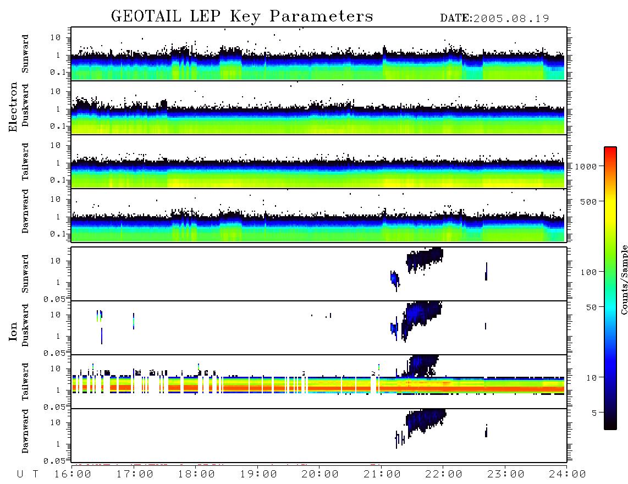The height and width of the screenshot is (484, 628).
Task: Click the "1000" color bar tick label
Action: click(586, 166)
